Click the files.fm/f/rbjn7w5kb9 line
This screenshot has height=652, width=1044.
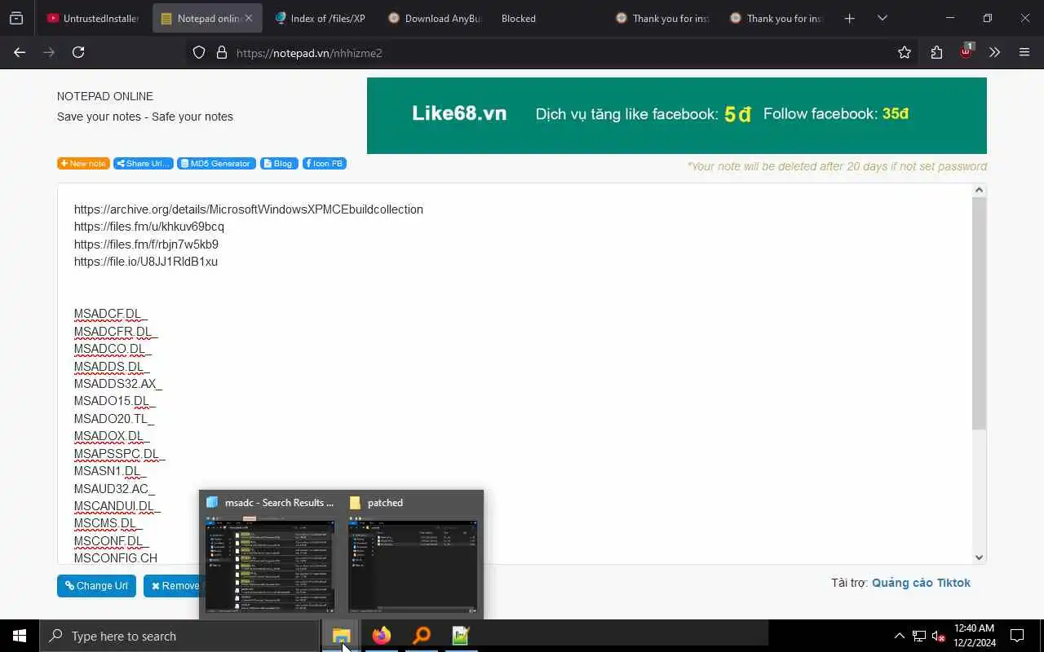(146, 244)
